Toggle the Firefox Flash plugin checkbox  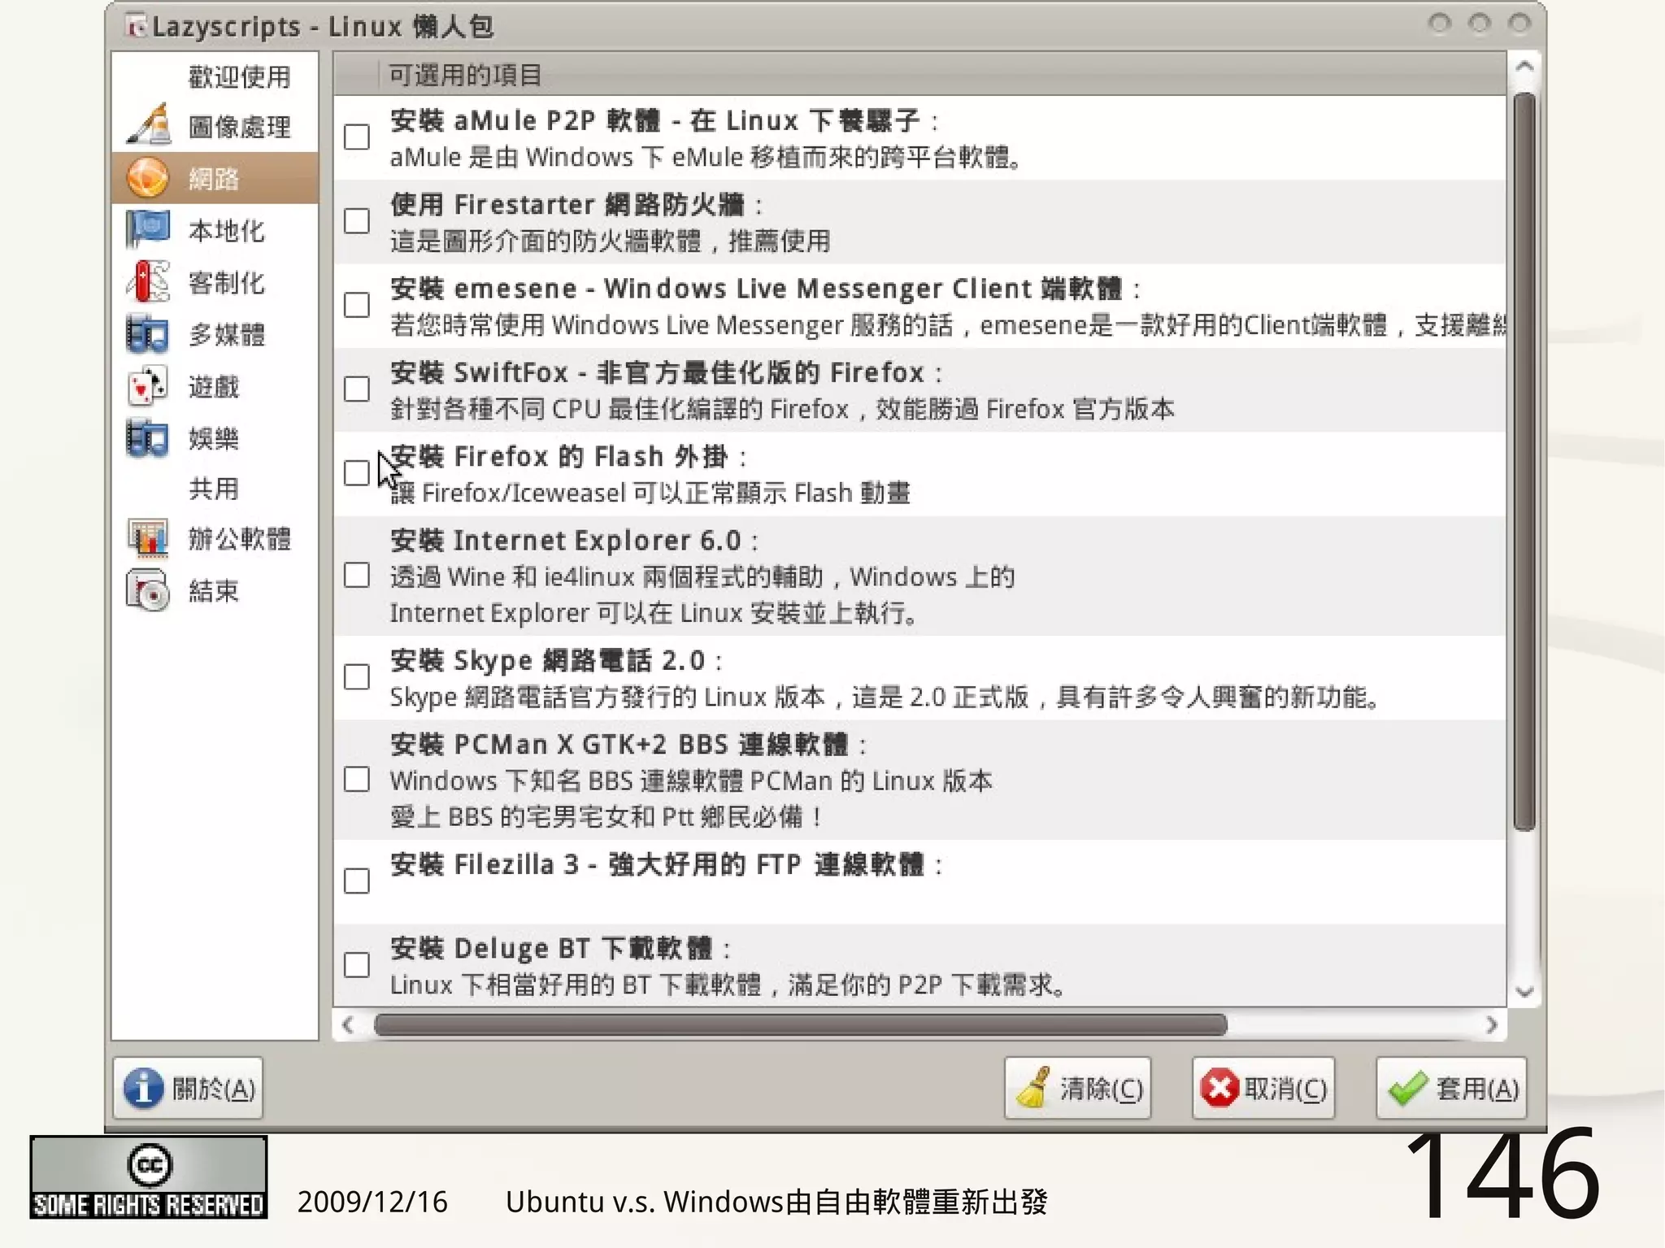click(357, 472)
